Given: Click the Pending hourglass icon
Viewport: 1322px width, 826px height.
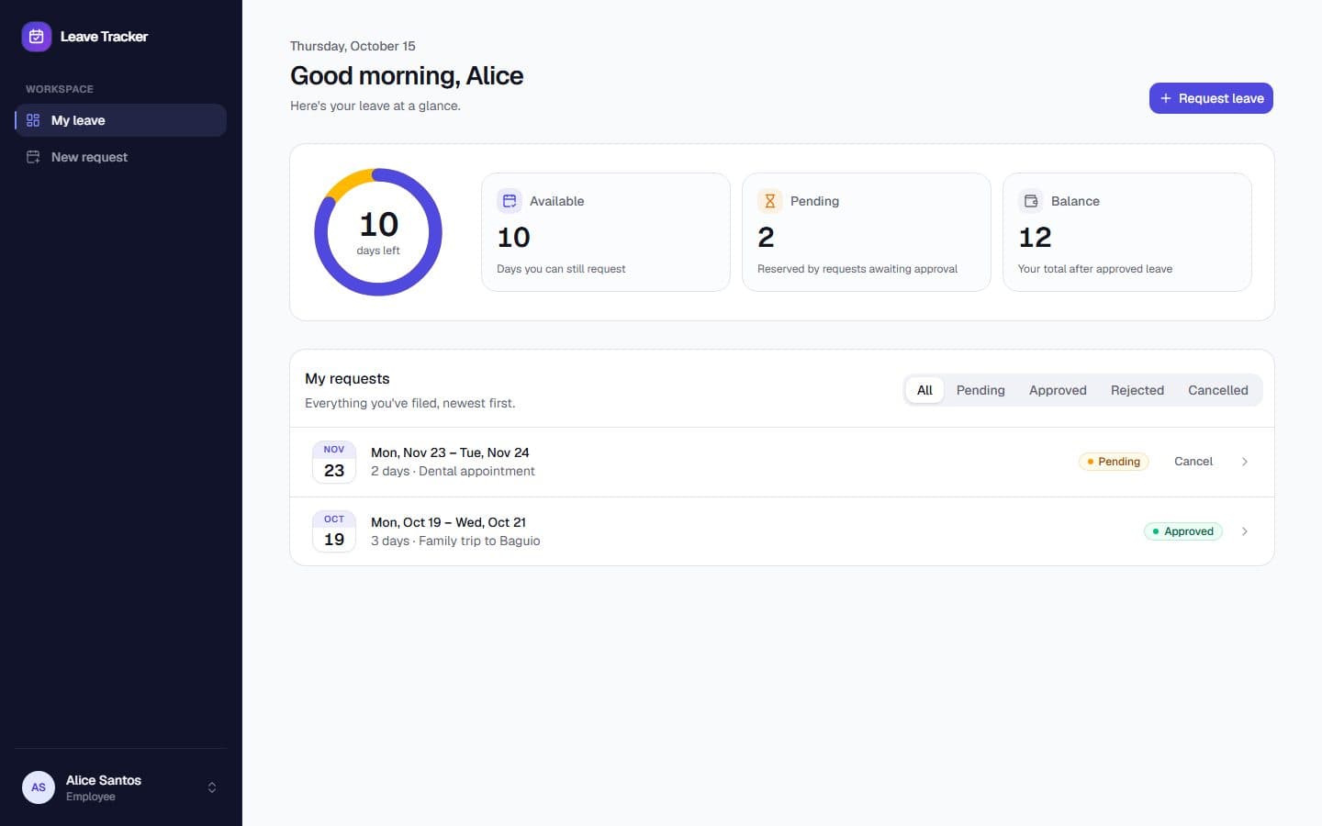Looking at the screenshot, I should click(x=770, y=201).
